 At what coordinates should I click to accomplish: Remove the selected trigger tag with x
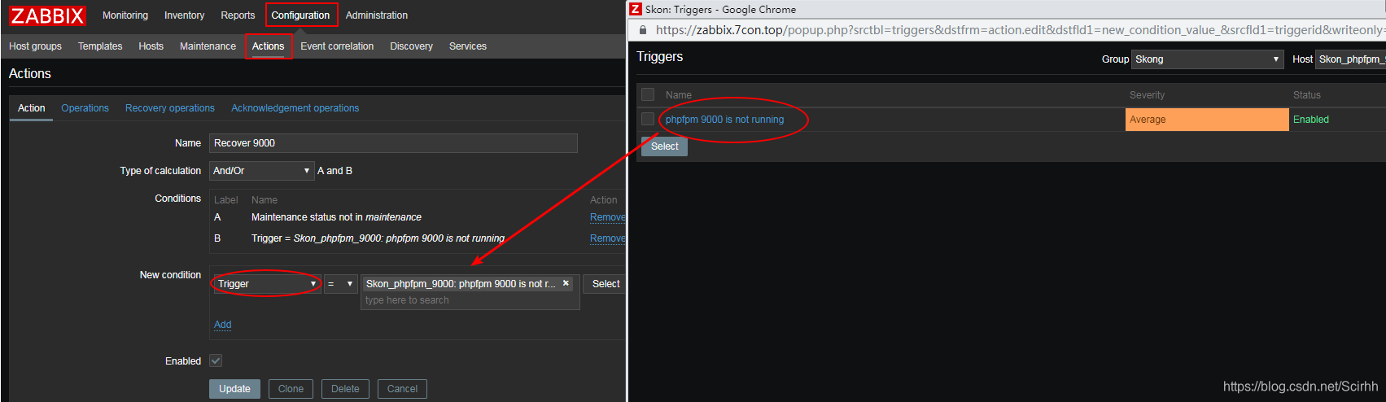click(566, 283)
